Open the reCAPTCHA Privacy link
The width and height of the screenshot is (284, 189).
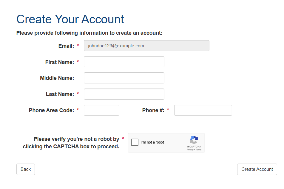tap(190, 150)
